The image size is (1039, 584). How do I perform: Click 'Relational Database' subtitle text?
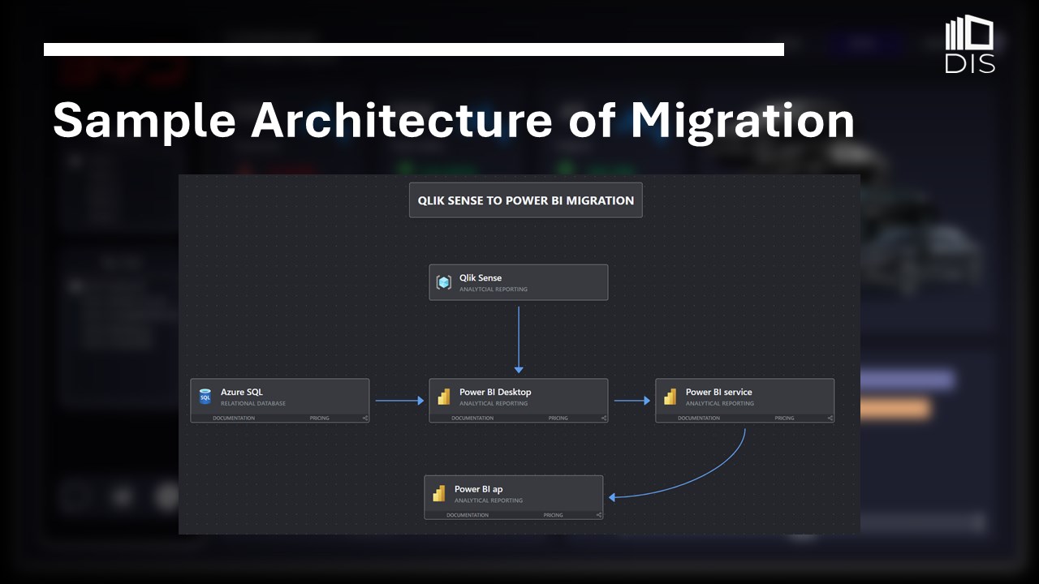[253, 403]
